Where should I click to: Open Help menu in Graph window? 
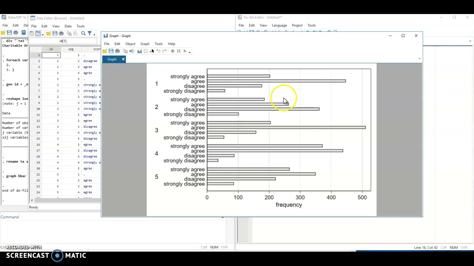[x=171, y=44]
